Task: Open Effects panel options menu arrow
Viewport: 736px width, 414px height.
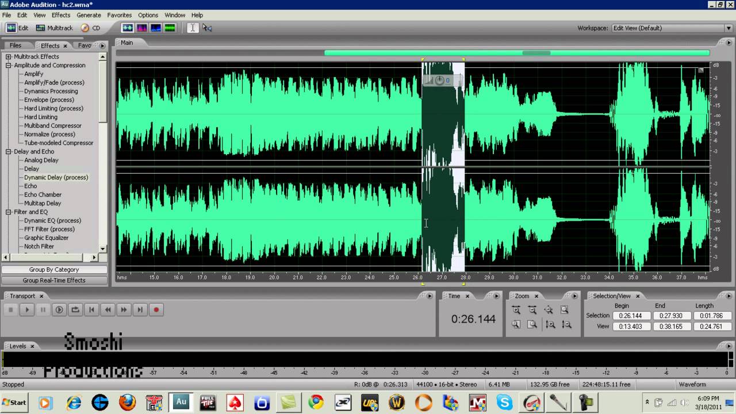Action: [x=102, y=45]
